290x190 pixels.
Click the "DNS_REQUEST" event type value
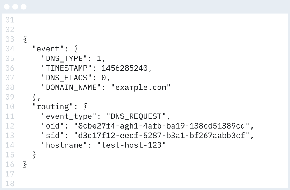(136, 116)
